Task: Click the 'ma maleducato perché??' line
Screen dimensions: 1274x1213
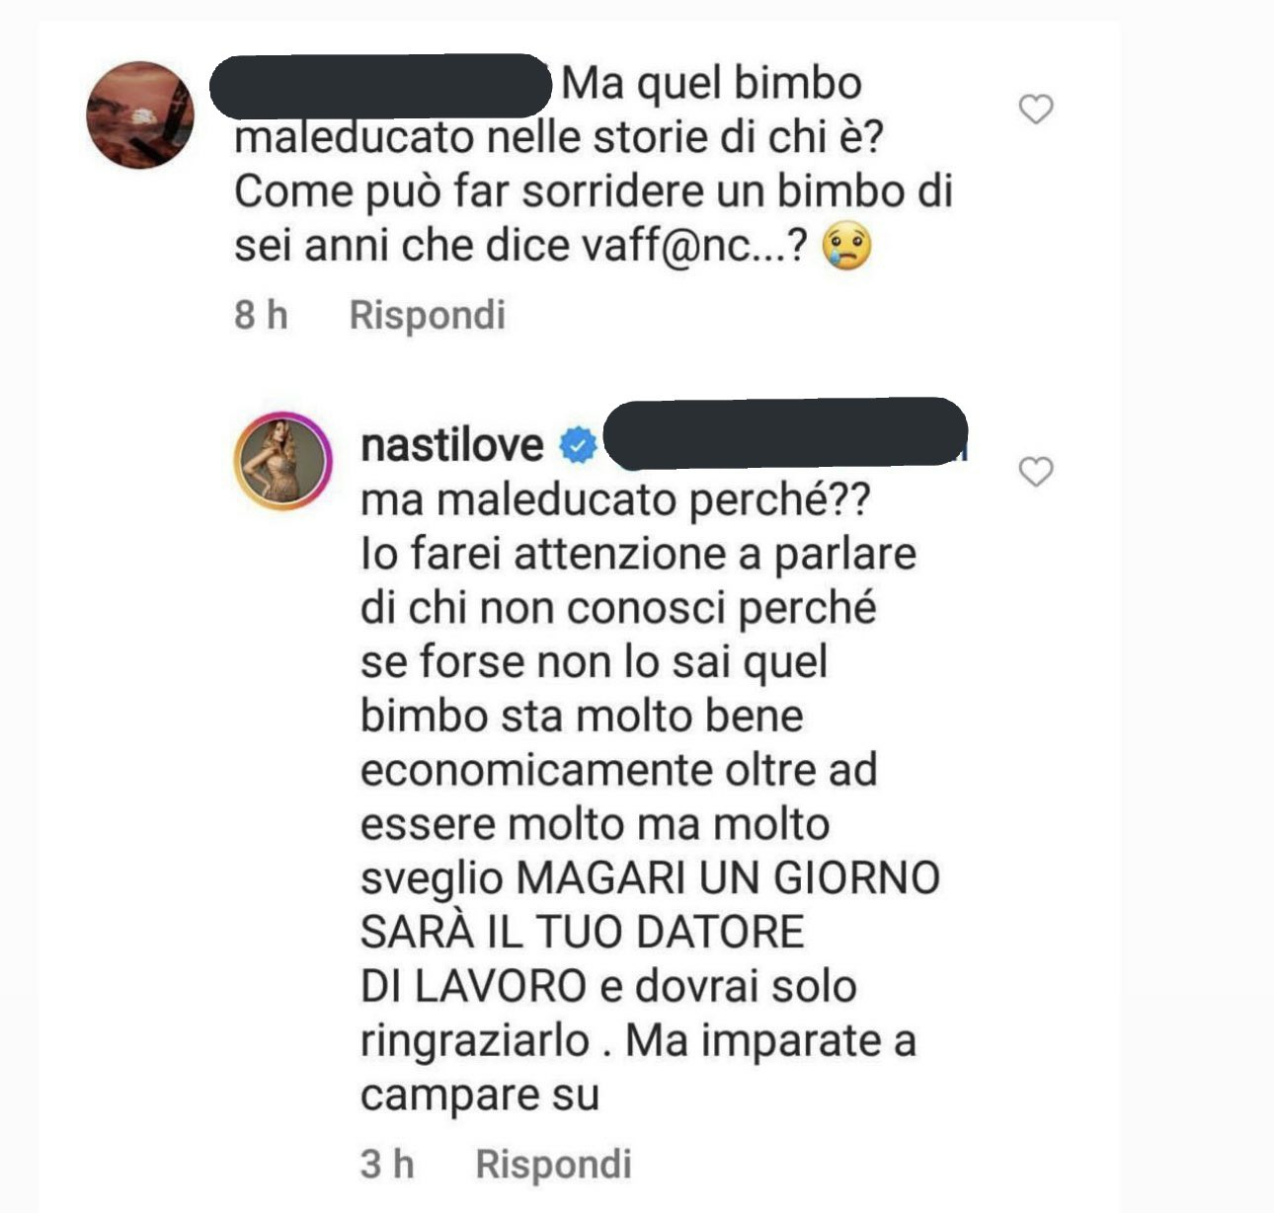Action: [615, 501]
